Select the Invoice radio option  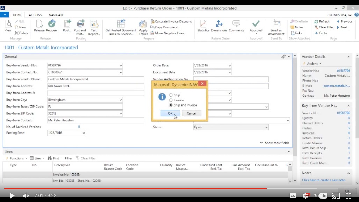click(171, 100)
